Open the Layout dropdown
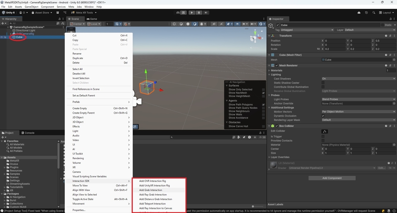Viewport: 397px width, 213px height. [386, 13]
